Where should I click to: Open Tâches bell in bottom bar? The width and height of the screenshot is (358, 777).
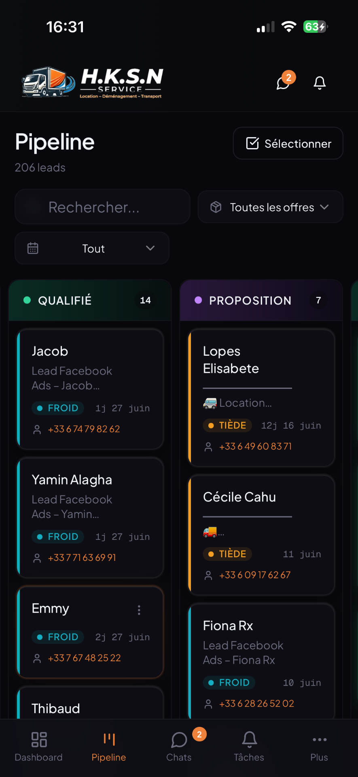[x=249, y=747]
